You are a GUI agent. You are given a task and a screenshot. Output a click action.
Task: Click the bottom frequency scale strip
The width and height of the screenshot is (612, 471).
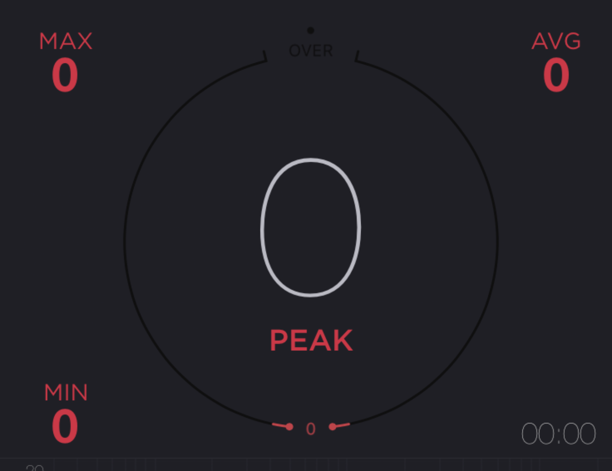pos(306,464)
